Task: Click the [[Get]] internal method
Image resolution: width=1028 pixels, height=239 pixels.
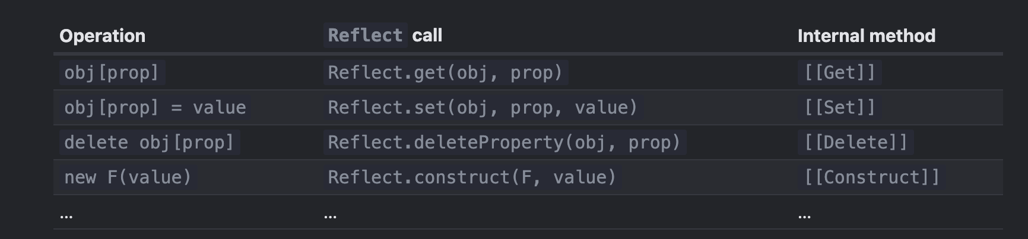Action: [839, 73]
